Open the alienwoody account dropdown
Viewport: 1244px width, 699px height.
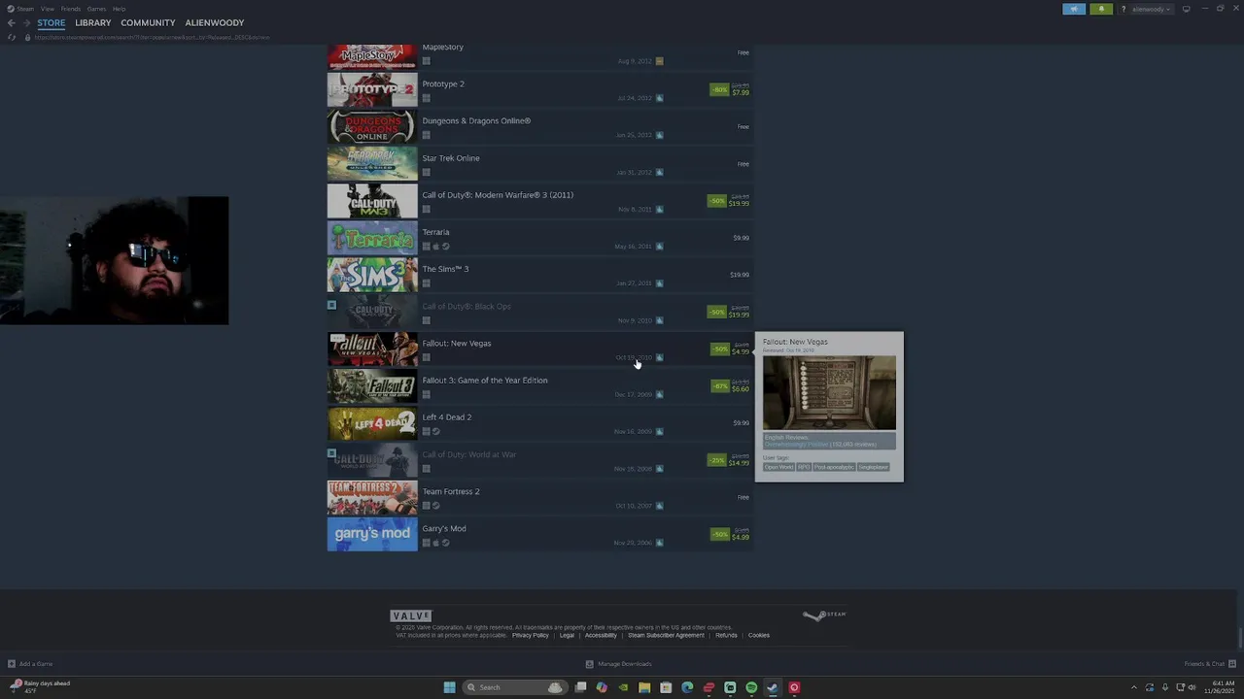click(x=1152, y=9)
